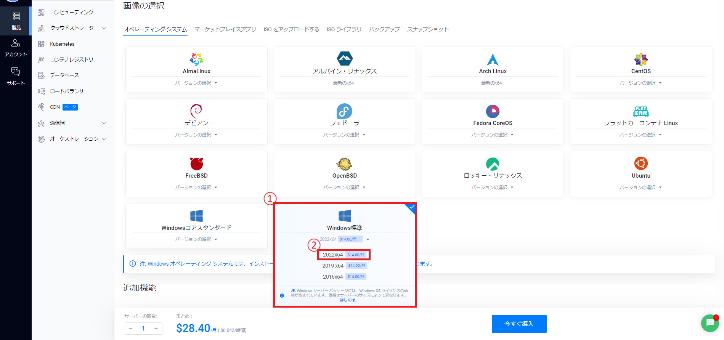
Task: Click the Database (データベース) menu icon
Action: 41,75
